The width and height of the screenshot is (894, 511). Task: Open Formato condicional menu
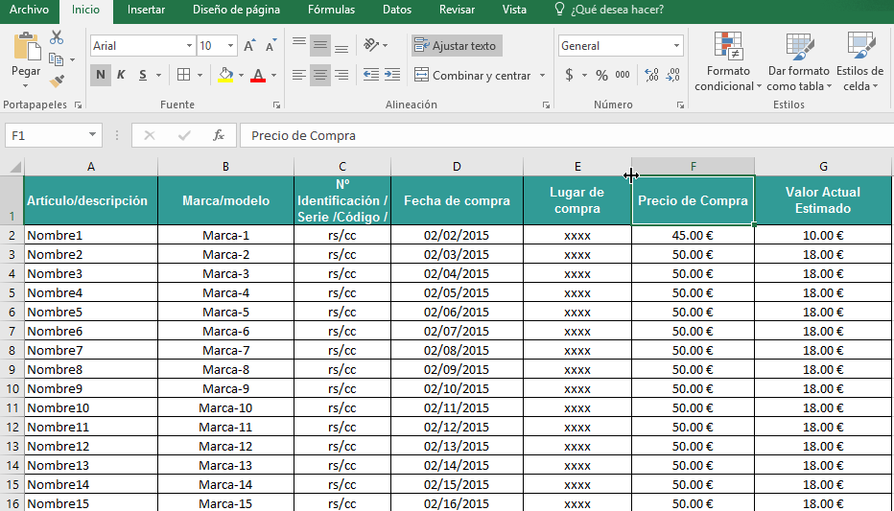[728, 61]
